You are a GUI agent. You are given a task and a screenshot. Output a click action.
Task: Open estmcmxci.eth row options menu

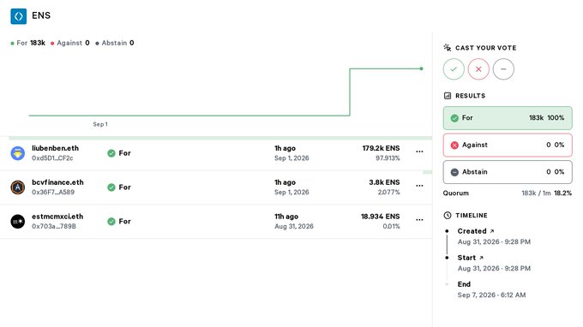pos(419,220)
